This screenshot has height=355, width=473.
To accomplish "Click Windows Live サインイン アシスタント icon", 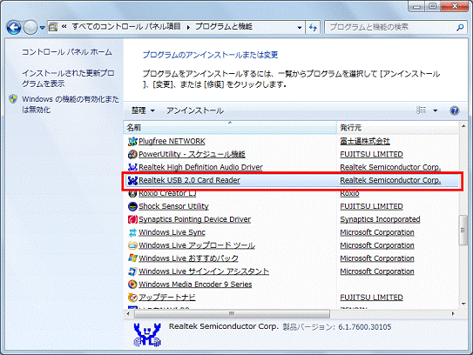I will pos(132,271).
